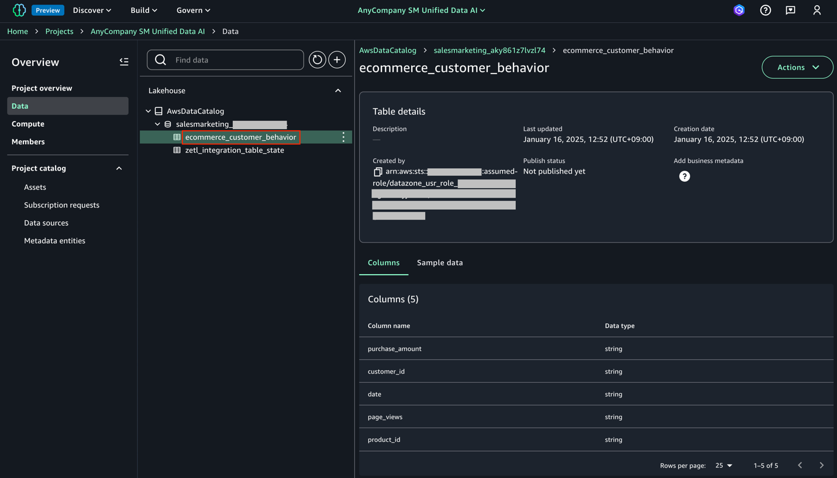Open the feedback chat icon
837x478 pixels.
coord(790,11)
